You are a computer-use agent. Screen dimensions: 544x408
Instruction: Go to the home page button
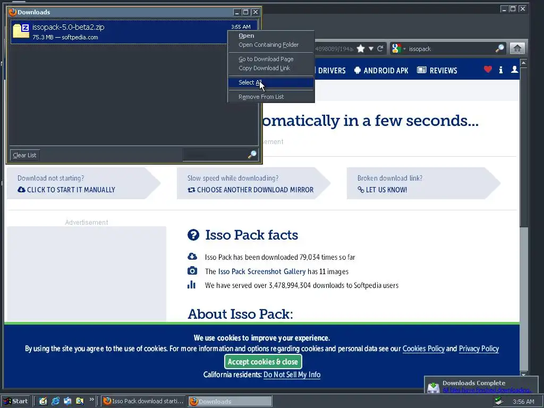517,48
